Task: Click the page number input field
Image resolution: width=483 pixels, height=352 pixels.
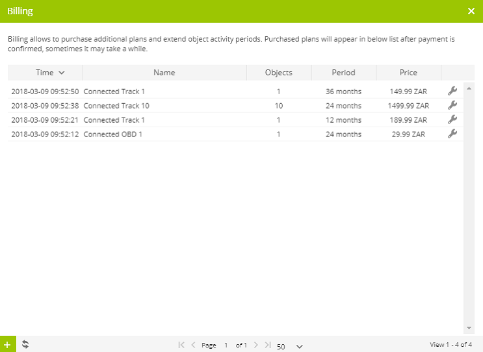Action: 226,346
